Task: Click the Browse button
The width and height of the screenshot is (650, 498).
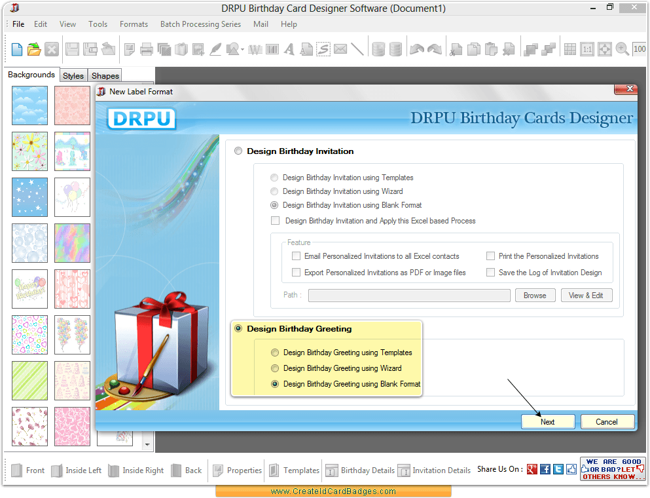Action: [535, 296]
